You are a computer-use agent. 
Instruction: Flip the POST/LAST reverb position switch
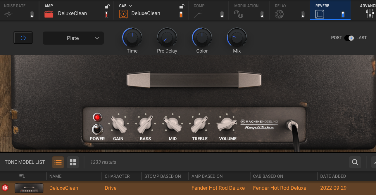pyautogui.click(x=349, y=38)
